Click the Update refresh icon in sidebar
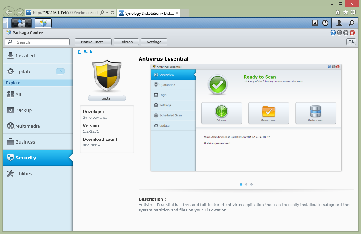This screenshot has height=234, width=361. click(10, 71)
